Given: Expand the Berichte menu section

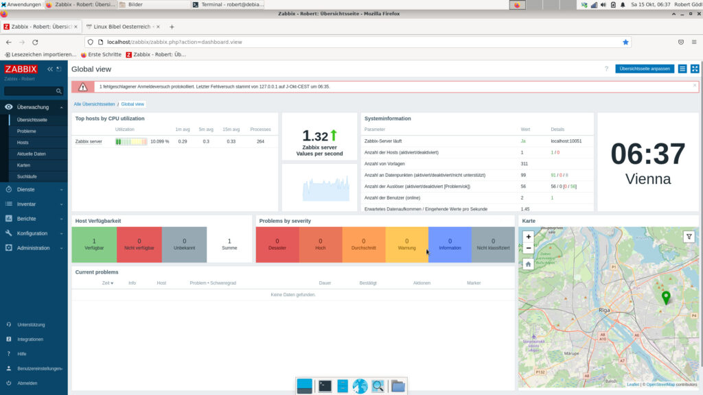Looking at the screenshot, I should click(34, 219).
